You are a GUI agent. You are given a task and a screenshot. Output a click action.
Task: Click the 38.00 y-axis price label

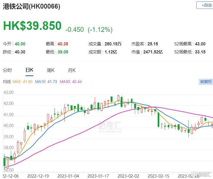point(9,148)
